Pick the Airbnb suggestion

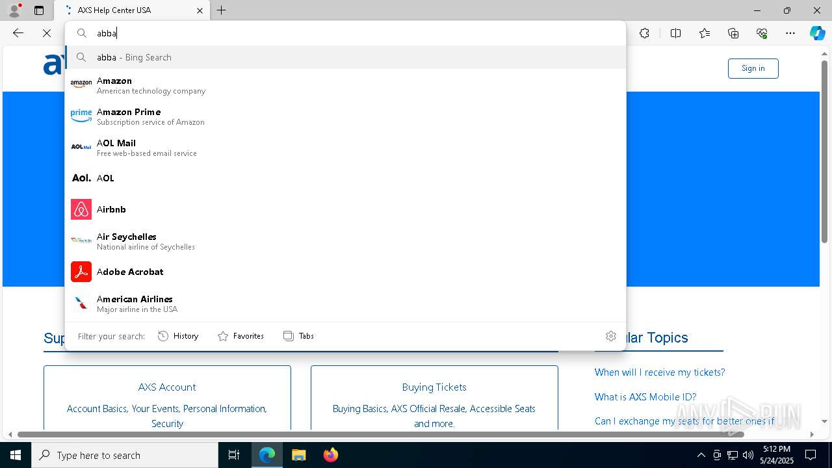345,209
